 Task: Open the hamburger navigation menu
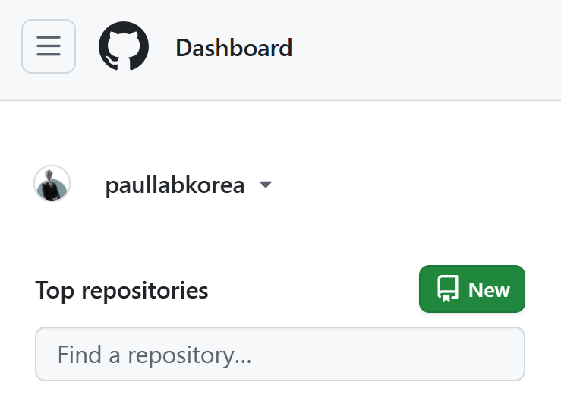coord(49,46)
